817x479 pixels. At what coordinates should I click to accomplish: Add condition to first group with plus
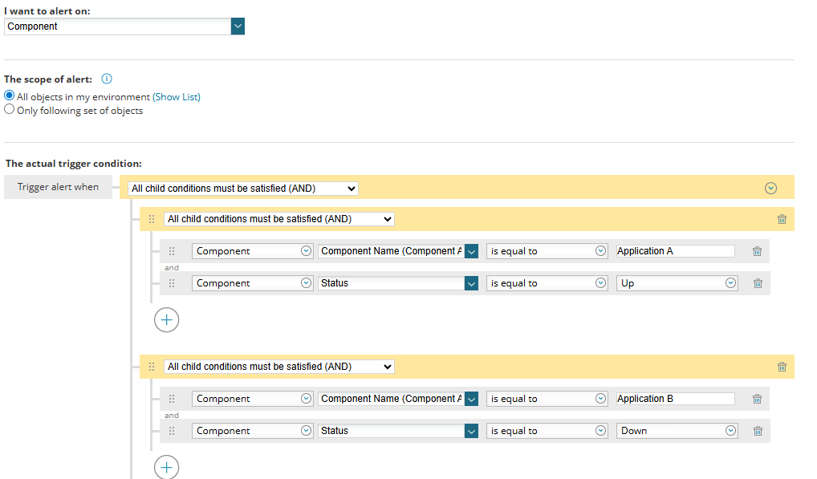[167, 319]
